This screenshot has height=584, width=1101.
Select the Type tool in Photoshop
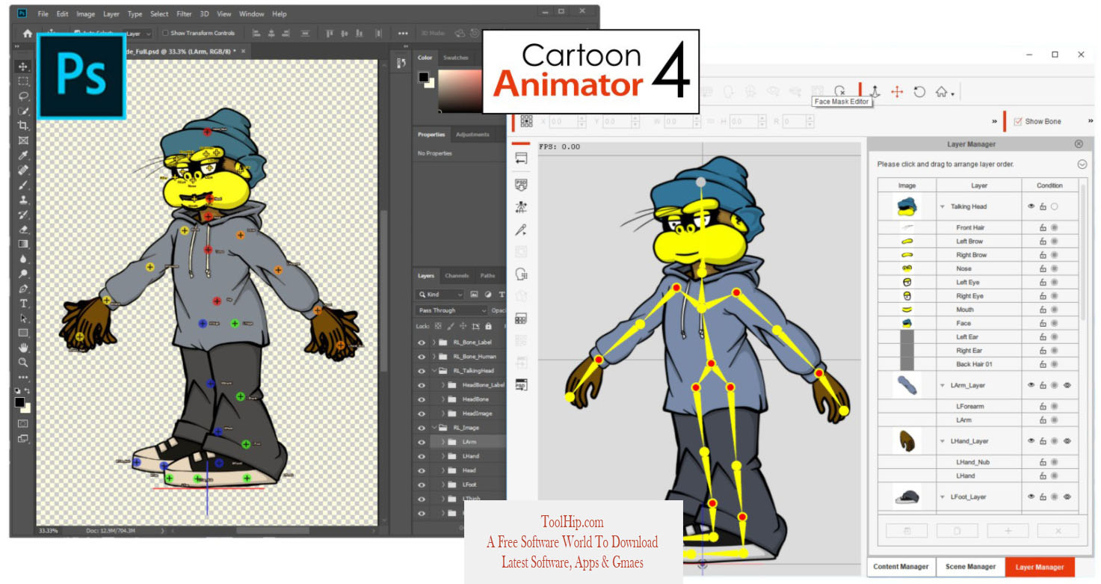tap(23, 304)
